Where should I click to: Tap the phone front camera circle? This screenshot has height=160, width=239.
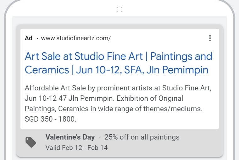click(119, 10)
